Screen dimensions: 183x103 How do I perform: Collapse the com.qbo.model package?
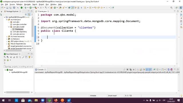click(9, 27)
